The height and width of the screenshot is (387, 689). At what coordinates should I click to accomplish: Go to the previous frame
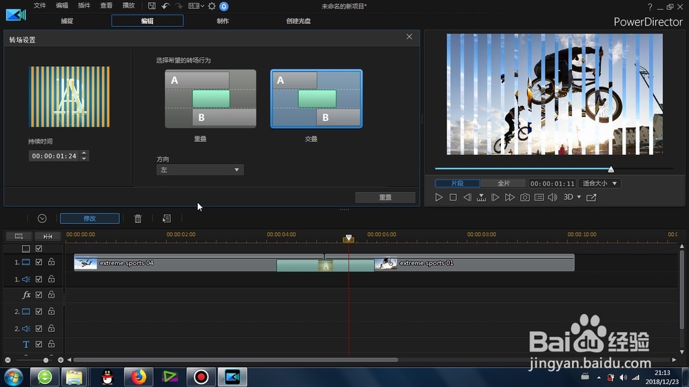click(467, 197)
